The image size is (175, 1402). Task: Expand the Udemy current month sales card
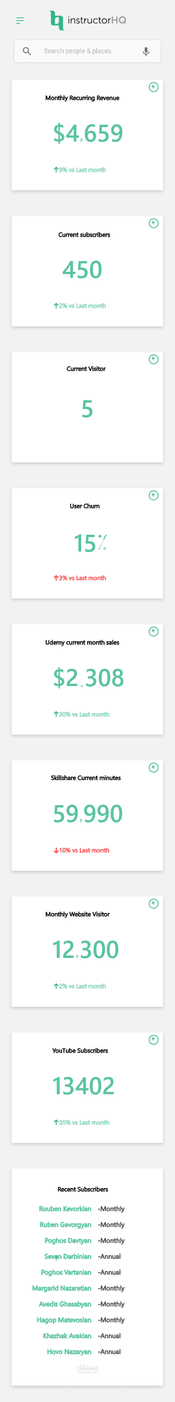coord(154,631)
